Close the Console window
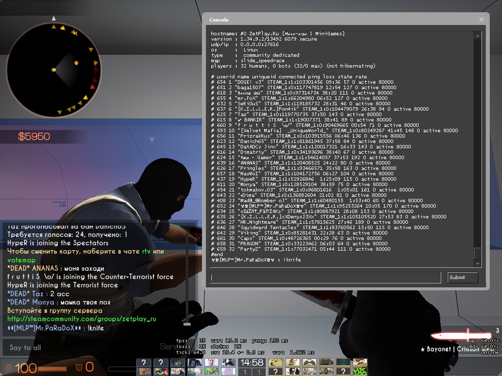Viewport: 502px width, 376px height. click(x=481, y=20)
